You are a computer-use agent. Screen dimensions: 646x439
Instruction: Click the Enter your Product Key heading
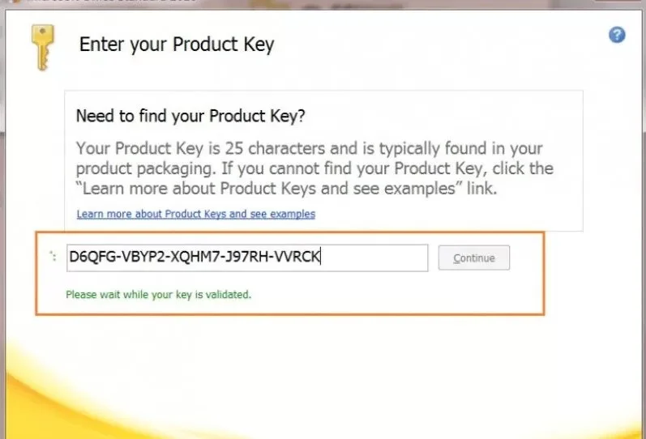(177, 45)
